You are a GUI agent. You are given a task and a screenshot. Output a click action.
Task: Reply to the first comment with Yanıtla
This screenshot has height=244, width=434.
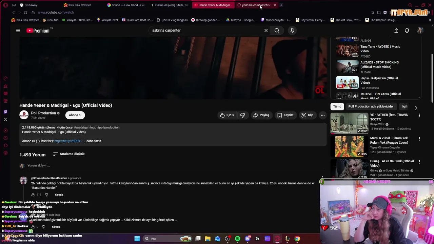[59, 195]
